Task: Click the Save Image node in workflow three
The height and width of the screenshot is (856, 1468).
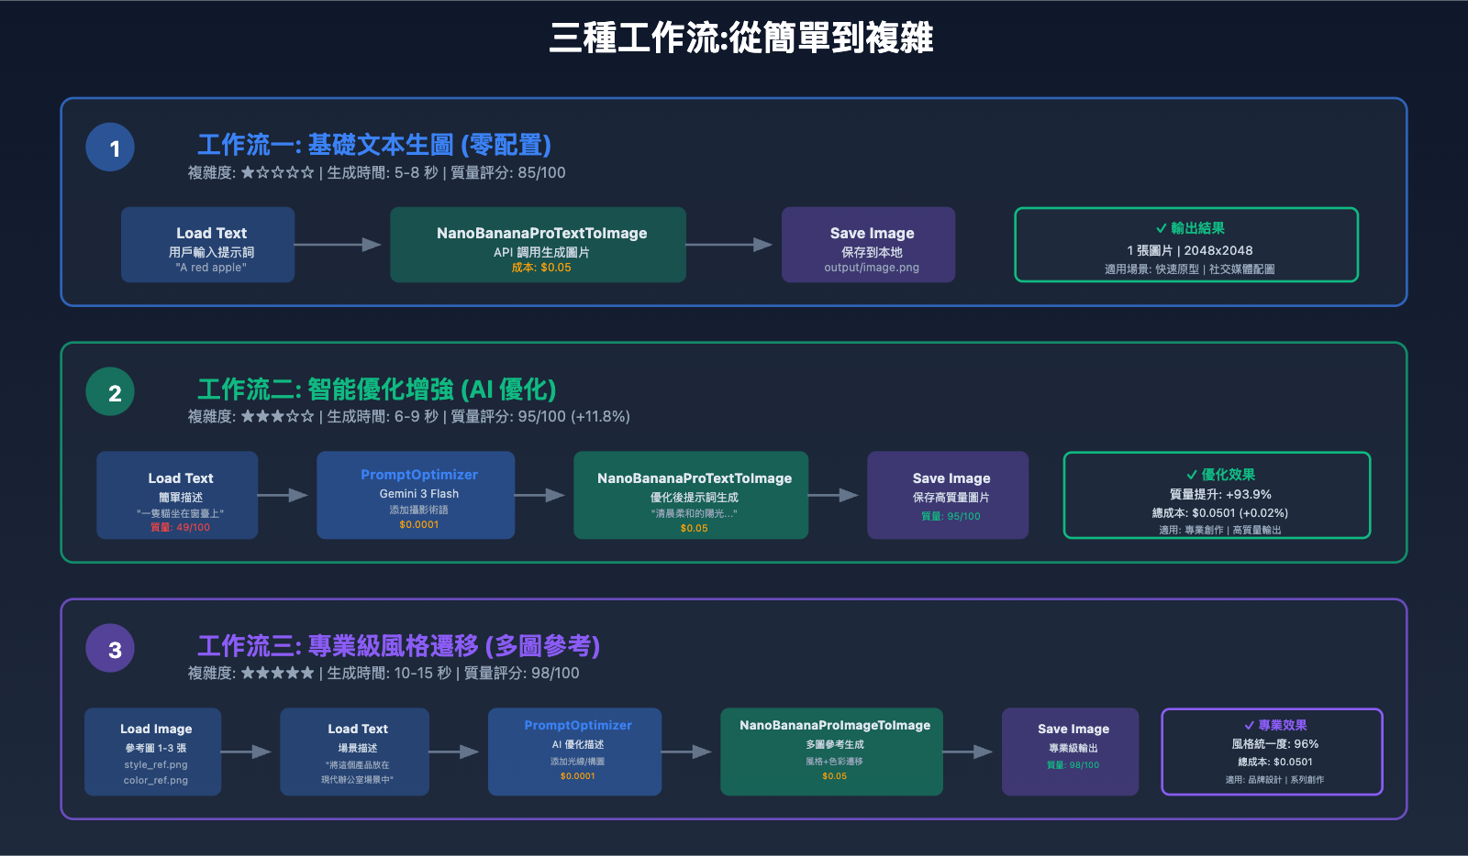Action: (x=1070, y=752)
